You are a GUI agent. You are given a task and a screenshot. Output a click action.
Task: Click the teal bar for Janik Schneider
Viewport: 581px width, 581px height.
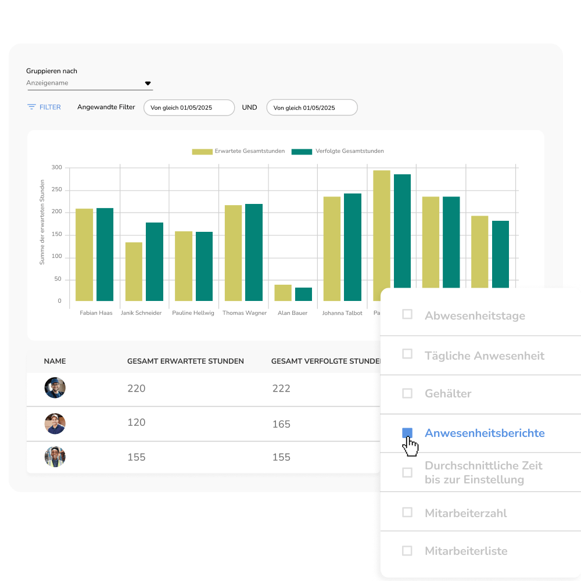coord(155,261)
